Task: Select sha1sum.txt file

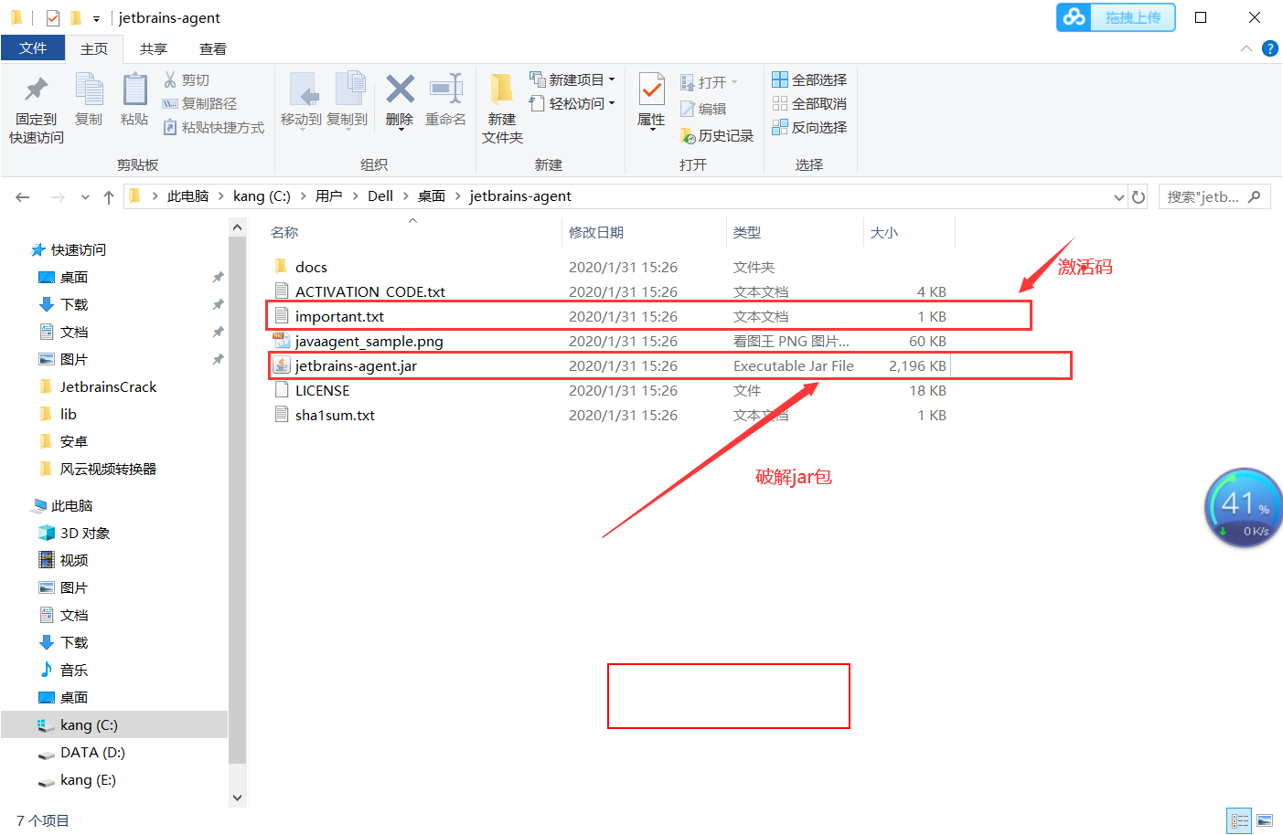Action: (x=335, y=415)
